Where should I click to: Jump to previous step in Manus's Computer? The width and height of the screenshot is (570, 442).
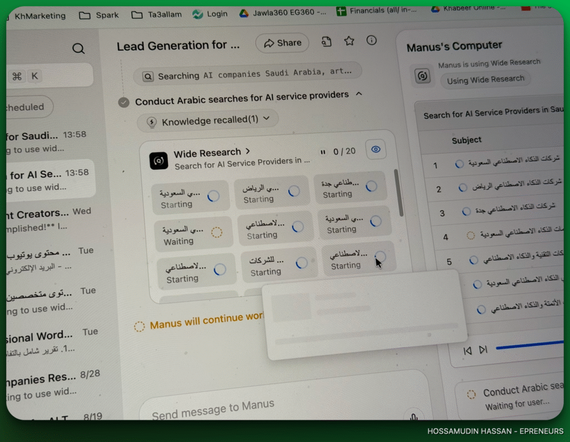[468, 350]
